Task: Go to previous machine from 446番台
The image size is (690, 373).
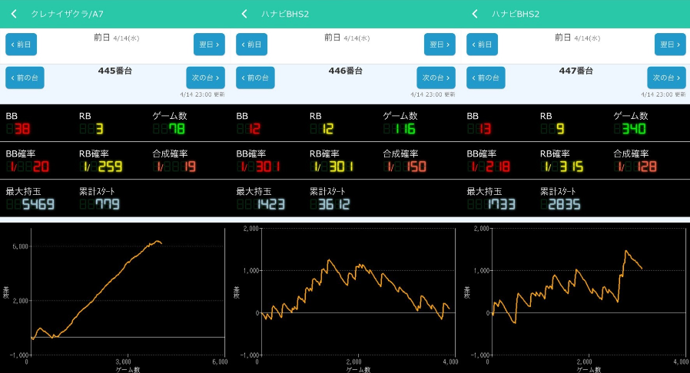Action: click(255, 78)
